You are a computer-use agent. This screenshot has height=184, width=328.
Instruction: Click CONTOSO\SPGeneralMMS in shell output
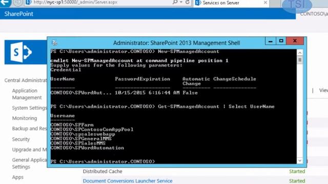tap(81, 139)
